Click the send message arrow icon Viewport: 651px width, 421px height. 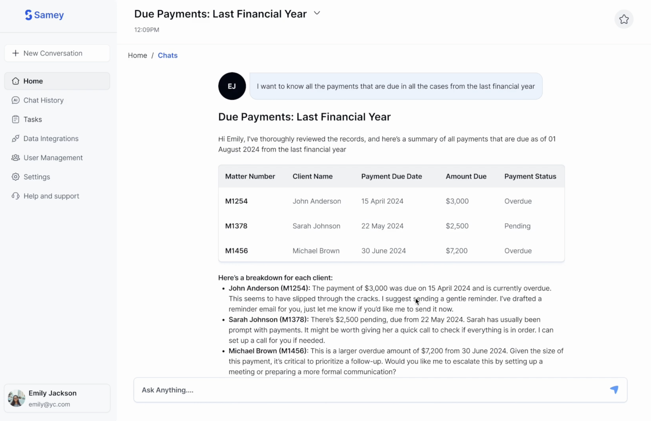[614, 390]
